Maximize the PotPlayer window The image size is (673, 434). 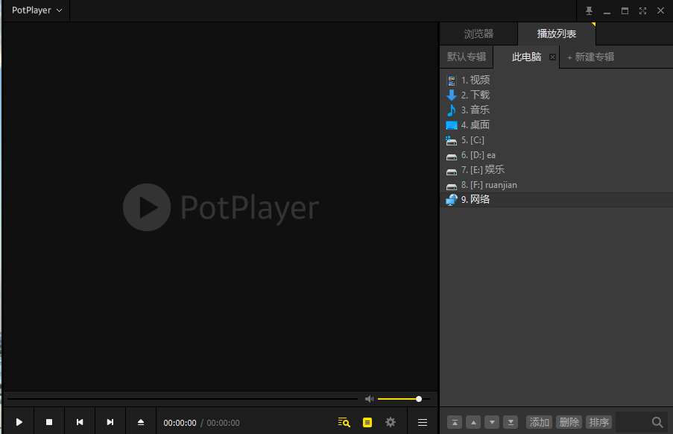click(x=625, y=10)
